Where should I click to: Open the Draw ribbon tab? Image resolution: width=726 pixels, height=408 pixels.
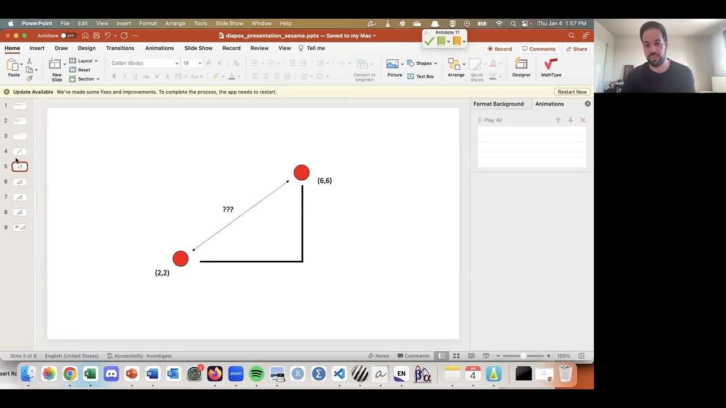(x=61, y=48)
